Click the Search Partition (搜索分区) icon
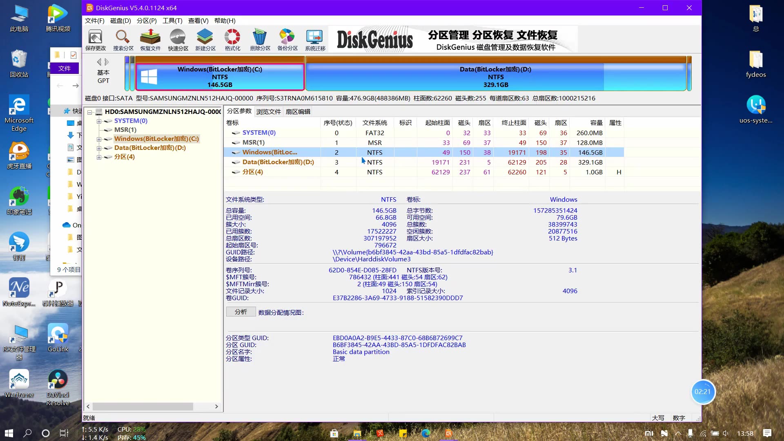The image size is (784, 441). [123, 40]
